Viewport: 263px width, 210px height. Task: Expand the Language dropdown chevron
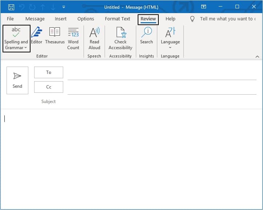[x=170, y=48]
